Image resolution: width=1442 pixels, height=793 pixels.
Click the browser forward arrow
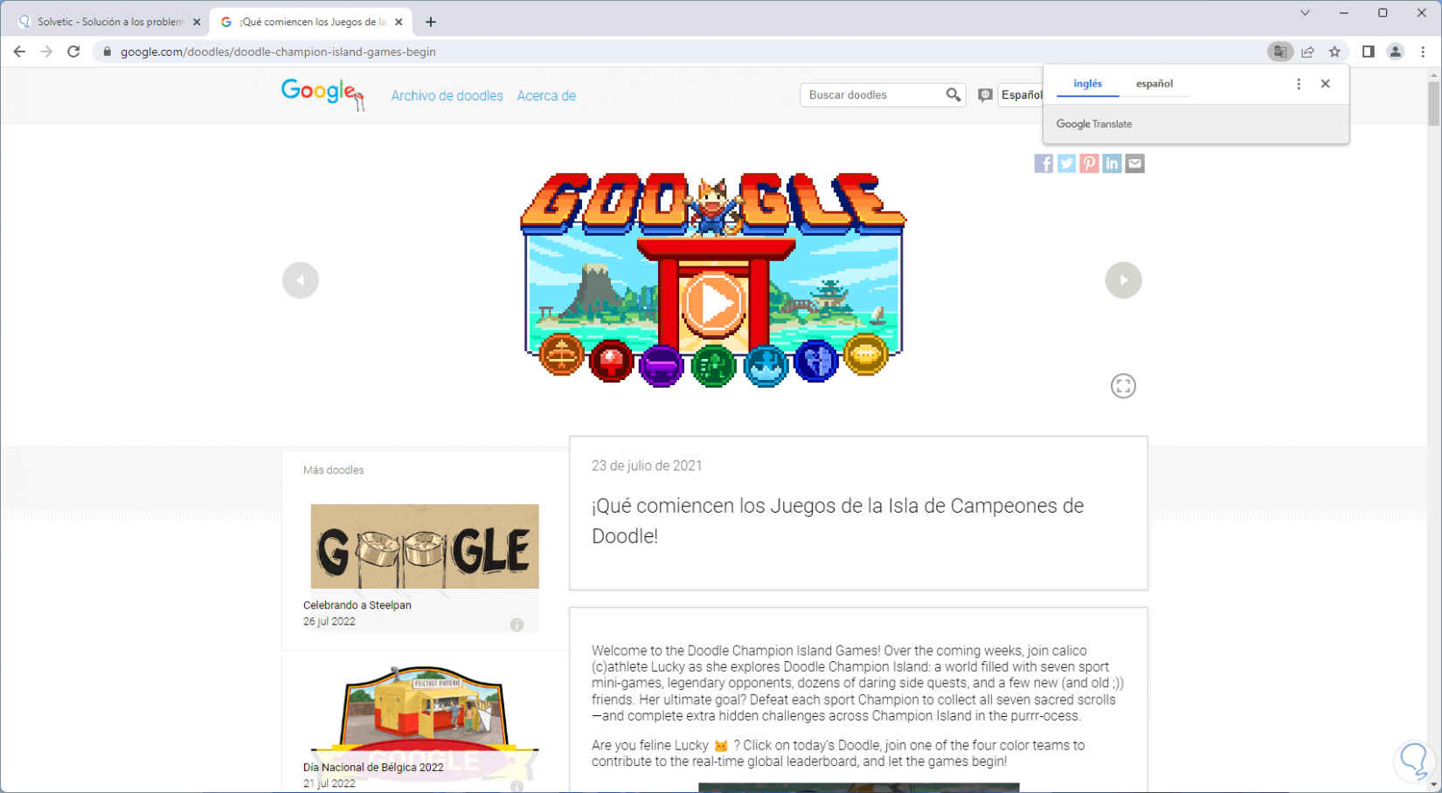click(x=46, y=52)
